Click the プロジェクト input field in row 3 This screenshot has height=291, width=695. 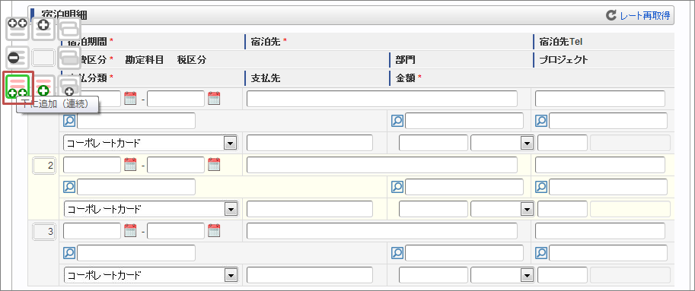point(608,253)
